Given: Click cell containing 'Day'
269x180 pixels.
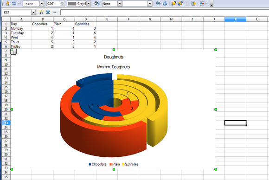Looking at the screenshot, I should click(21, 24).
